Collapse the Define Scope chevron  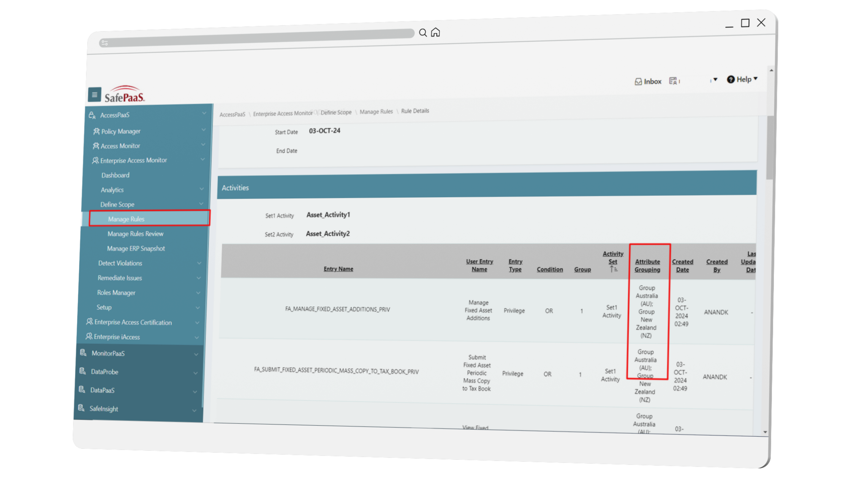click(201, 203)
